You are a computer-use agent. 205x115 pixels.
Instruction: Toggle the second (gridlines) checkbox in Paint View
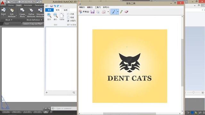(68, 17)
